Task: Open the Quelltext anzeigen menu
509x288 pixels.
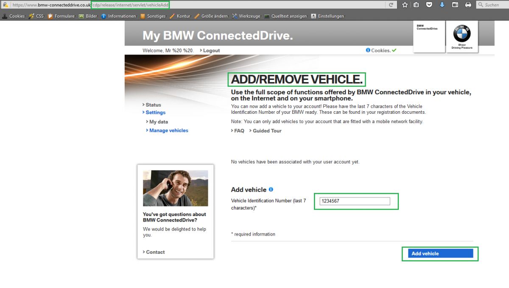Action: pyautogui.click(x=286, y=16)
